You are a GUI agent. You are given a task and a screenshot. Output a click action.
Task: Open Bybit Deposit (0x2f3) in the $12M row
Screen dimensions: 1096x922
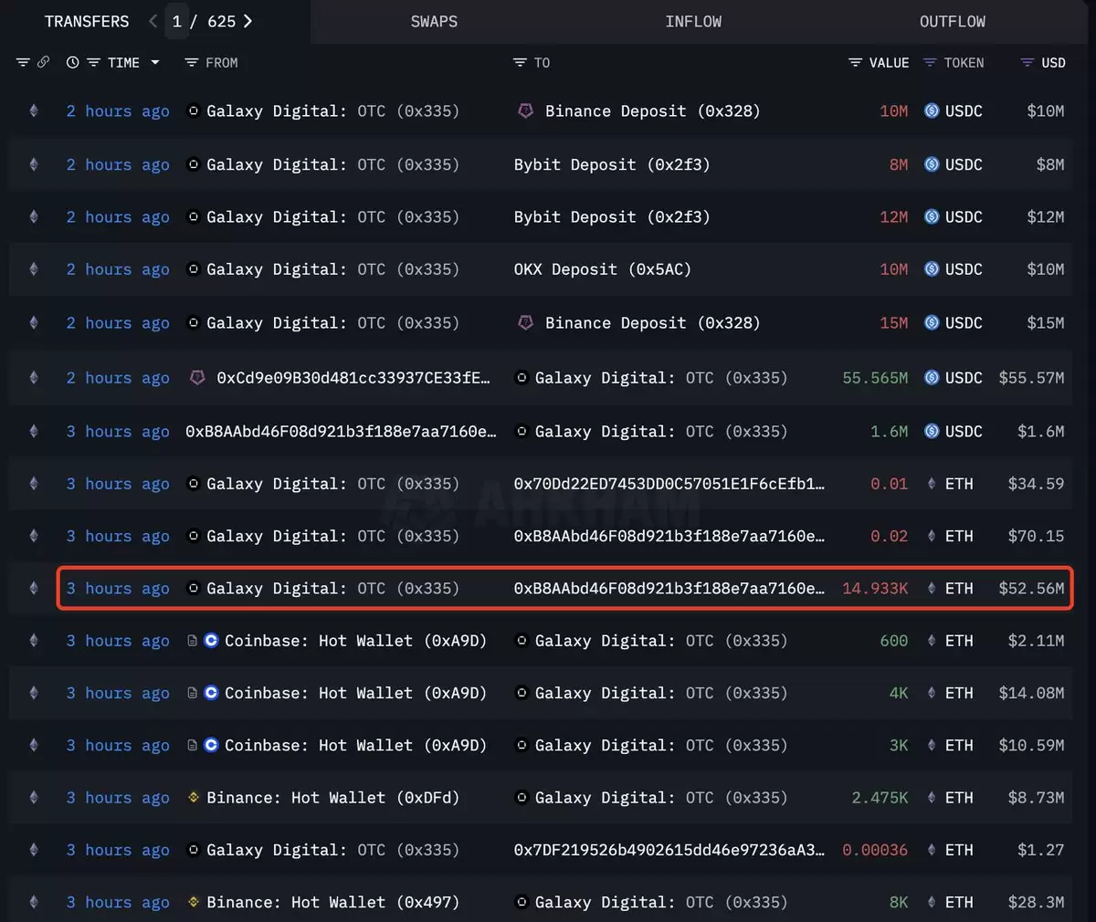click(612, 216)
